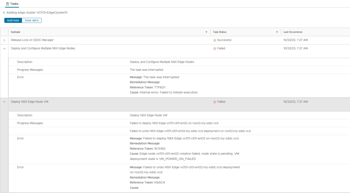Open the Task Status column filter icon
The width and height of the screenshot is (350, 193).
pyautogui.click(x=277, y=32)
